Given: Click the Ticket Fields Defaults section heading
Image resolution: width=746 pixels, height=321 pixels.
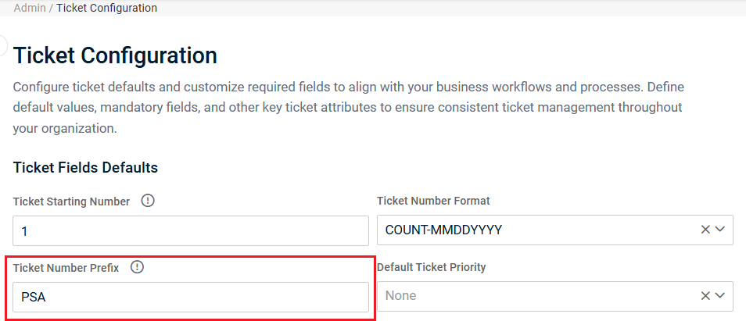Looking at the screenshot, I should [x=85, y=168].
